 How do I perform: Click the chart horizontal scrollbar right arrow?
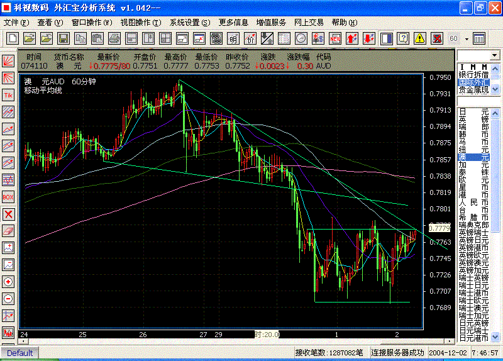(450, 341)
